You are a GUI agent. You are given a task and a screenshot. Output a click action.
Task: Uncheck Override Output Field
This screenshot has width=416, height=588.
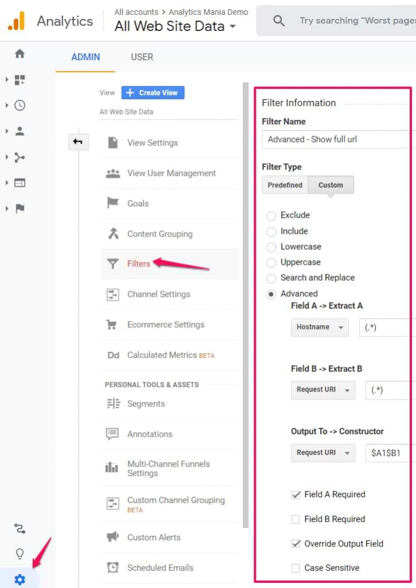point(296,544)
